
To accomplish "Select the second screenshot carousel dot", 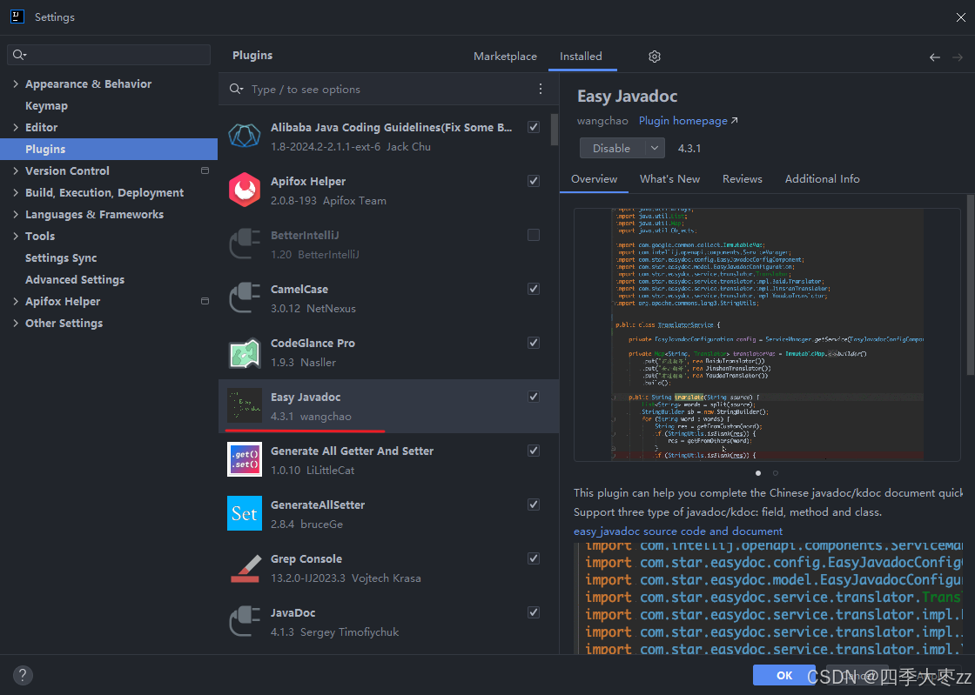I will pos(776,473).
